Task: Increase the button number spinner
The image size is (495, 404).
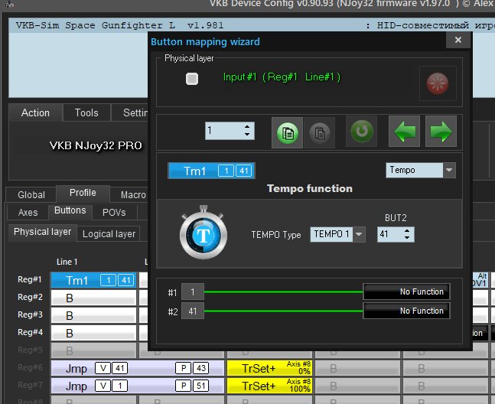Action: coord(247,127)
